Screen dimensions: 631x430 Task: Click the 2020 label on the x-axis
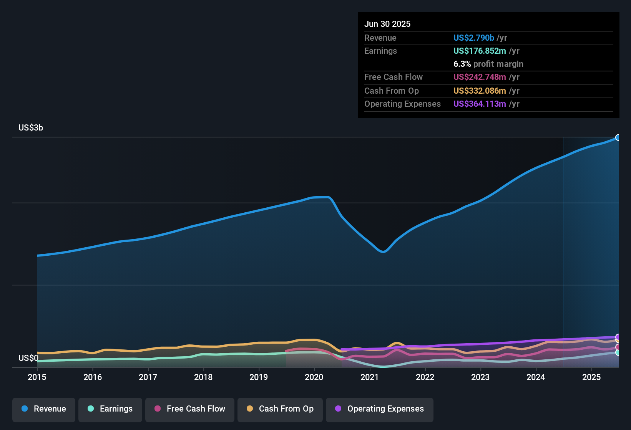(314, 377)
